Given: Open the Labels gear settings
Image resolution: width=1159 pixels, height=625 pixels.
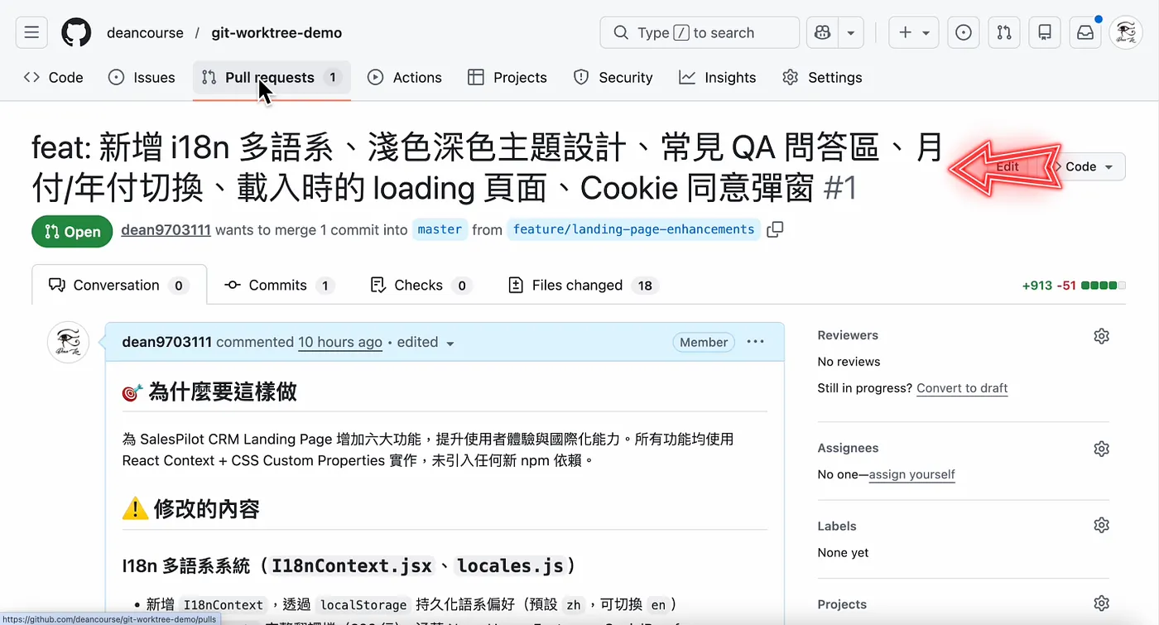Looking at the screenshot, I should [x=1101, y=525].
